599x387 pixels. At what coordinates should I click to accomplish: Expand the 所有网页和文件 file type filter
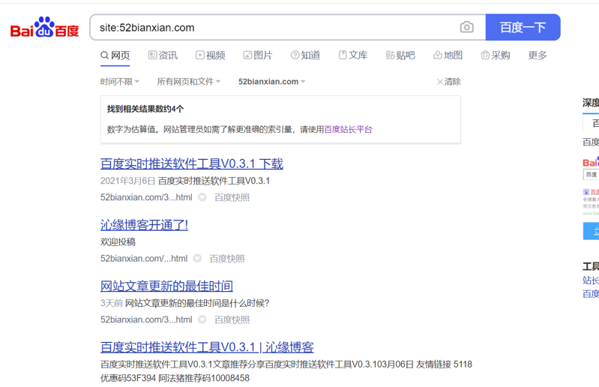(189, 81)
